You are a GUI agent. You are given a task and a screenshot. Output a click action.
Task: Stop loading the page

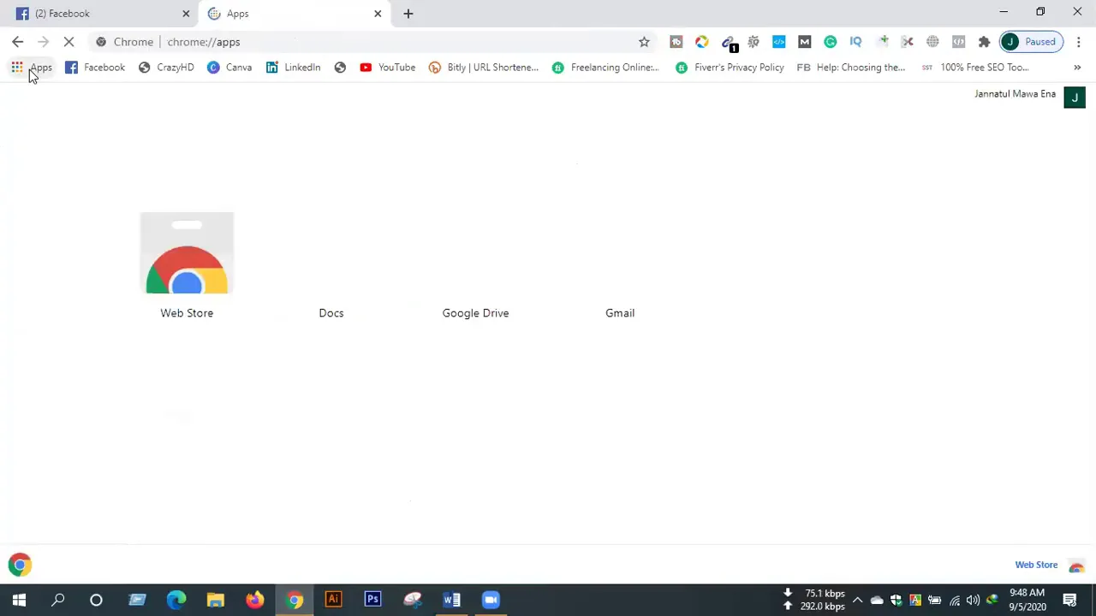68,42
